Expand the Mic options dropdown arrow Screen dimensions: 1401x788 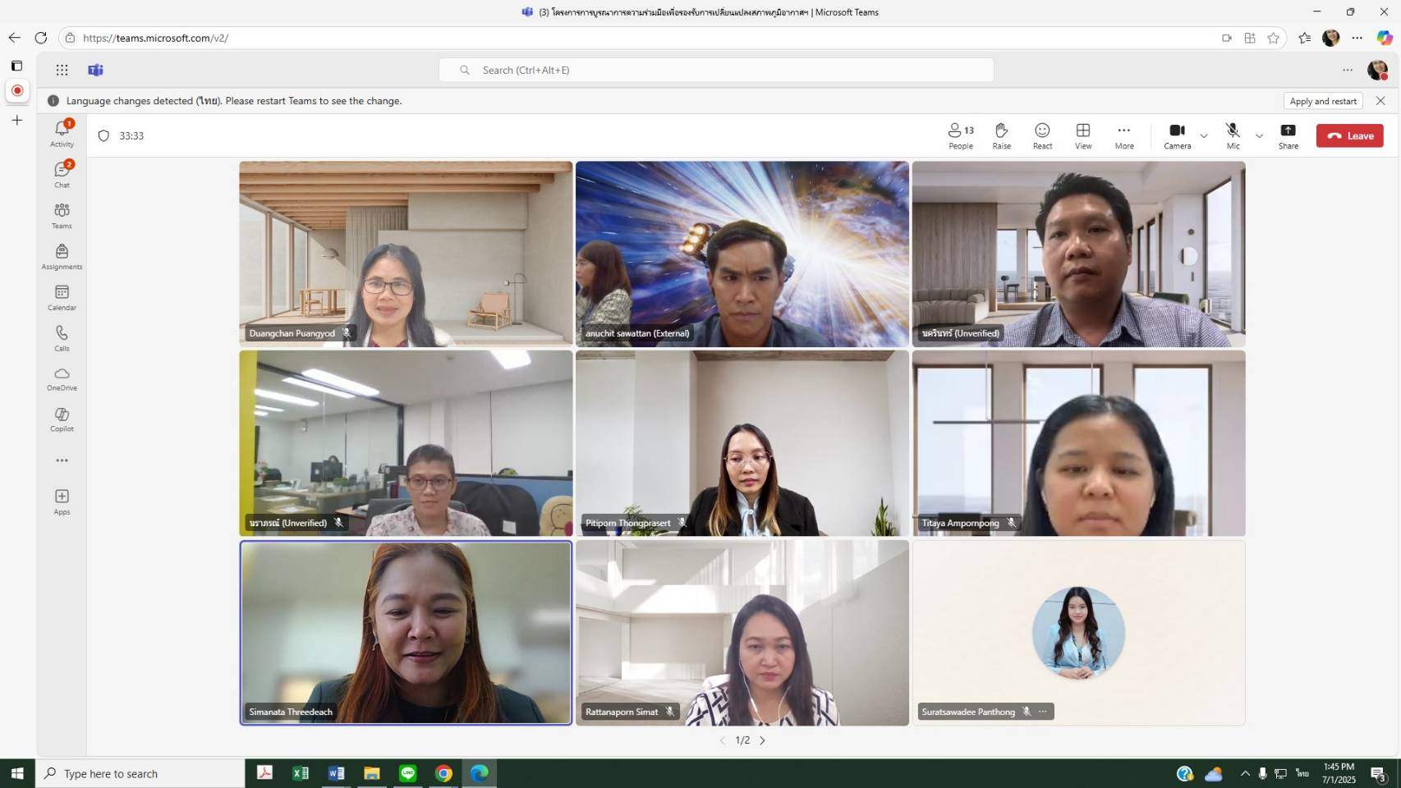coord(1259,136)
